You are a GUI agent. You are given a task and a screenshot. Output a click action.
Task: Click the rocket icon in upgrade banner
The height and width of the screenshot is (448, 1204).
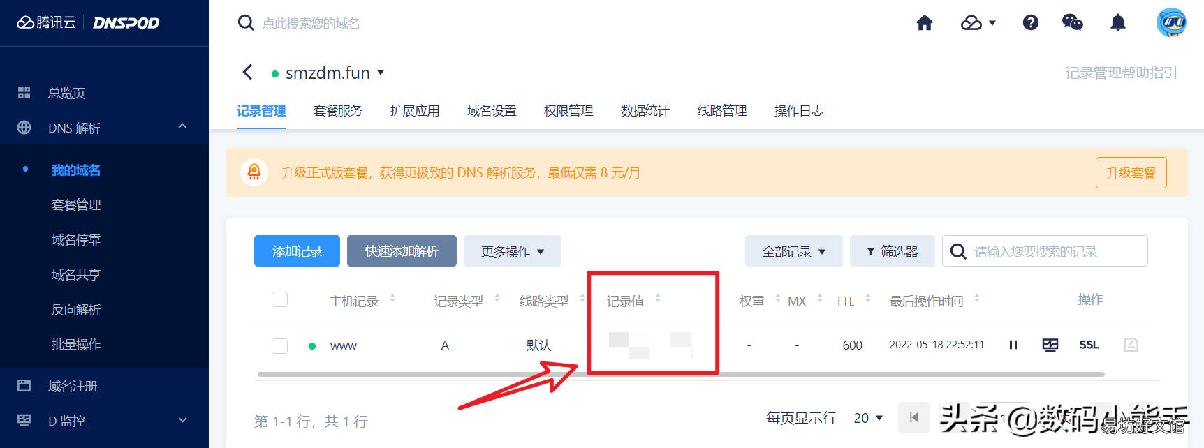(254, 172)
